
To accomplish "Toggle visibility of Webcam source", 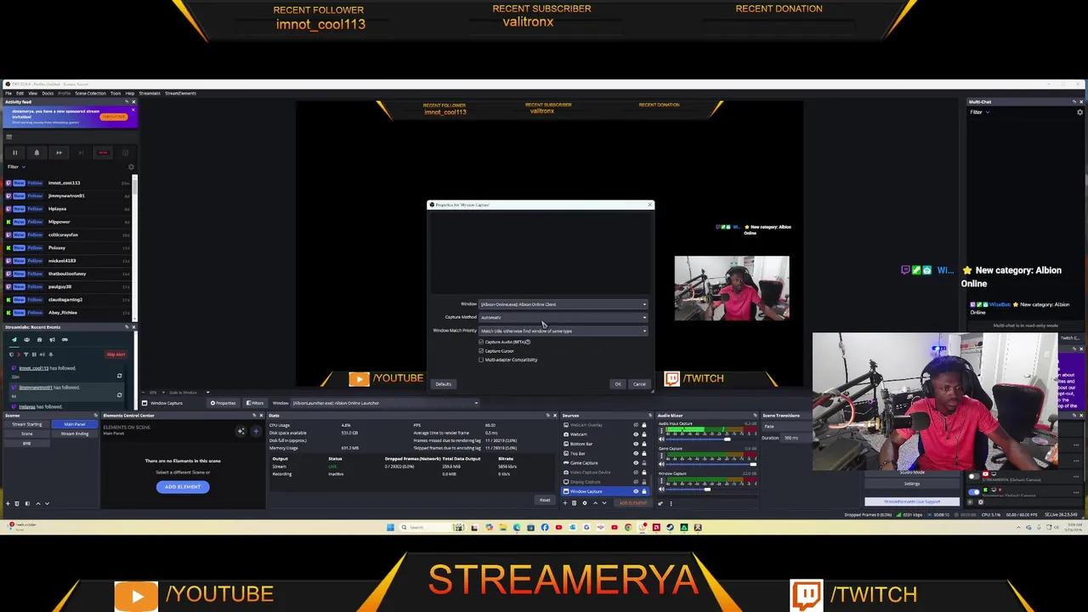I will [636, 434].
